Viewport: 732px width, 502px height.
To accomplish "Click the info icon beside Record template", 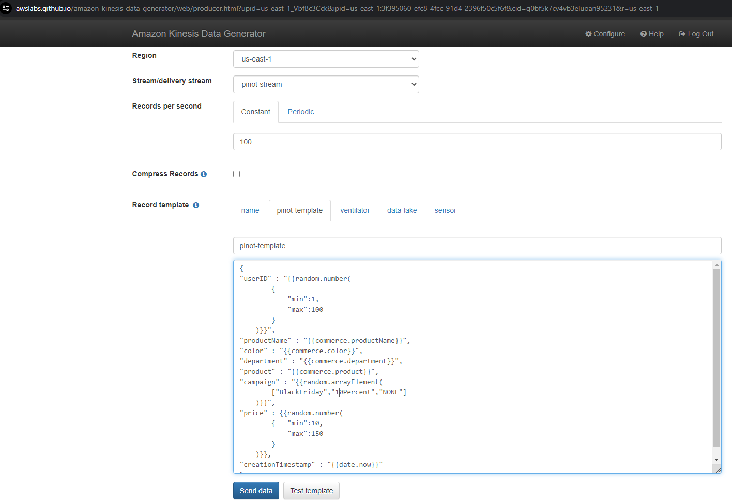I will [195, 205].
